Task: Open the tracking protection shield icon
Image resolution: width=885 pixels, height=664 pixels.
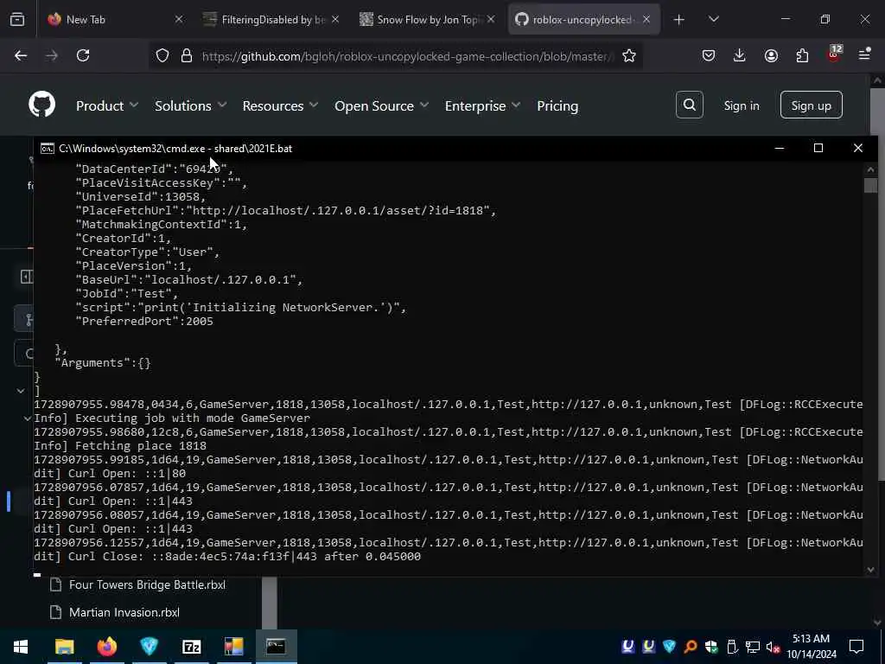Action: 162,56
